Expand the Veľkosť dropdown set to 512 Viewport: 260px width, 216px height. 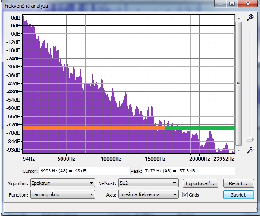(148, 183)
